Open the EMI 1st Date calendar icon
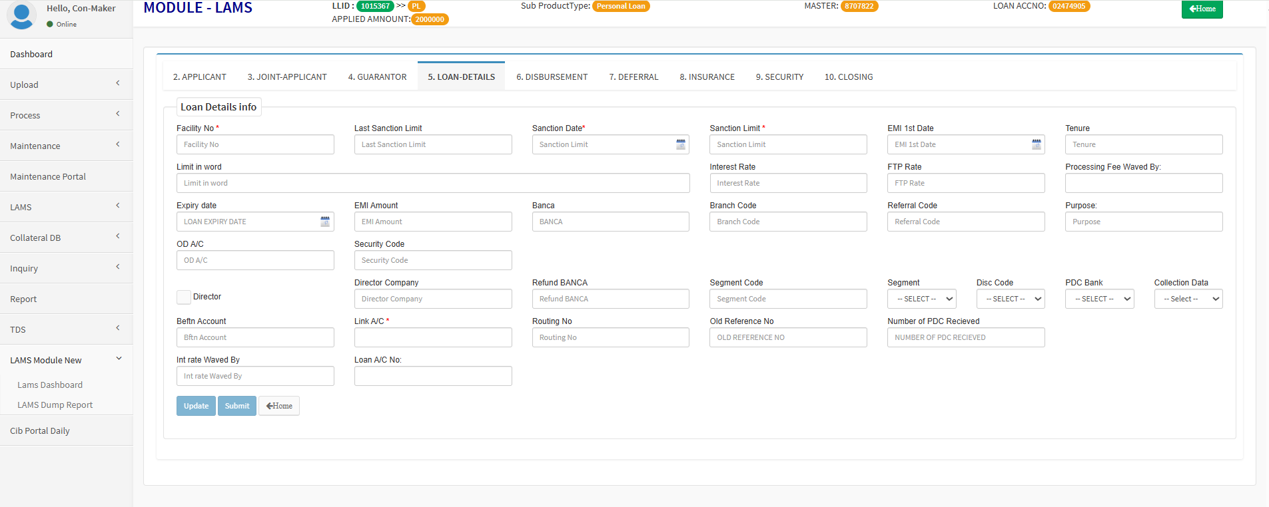 tap(1036, 144)
